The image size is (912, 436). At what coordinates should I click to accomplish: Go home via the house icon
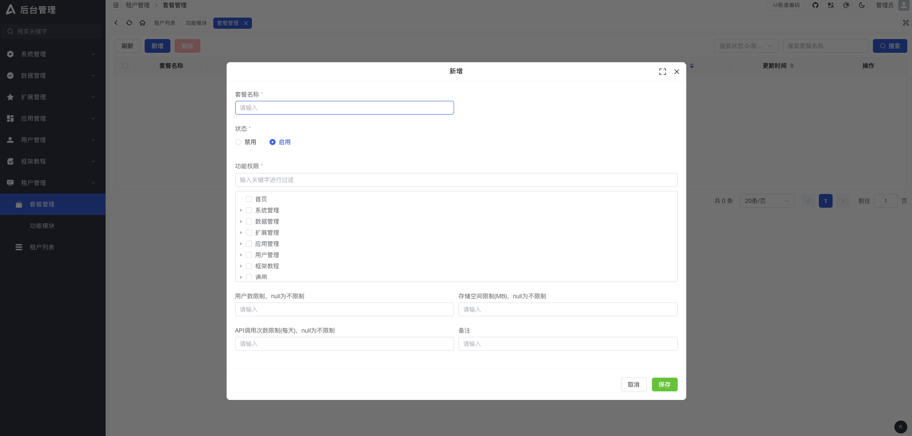[142, 23]
